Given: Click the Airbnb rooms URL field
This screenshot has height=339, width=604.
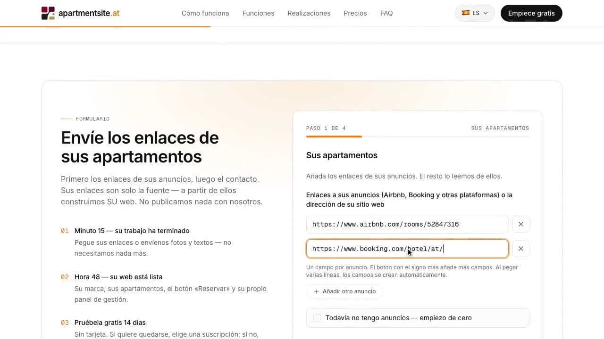Looking at the screenshot, I should coord(407,224).
